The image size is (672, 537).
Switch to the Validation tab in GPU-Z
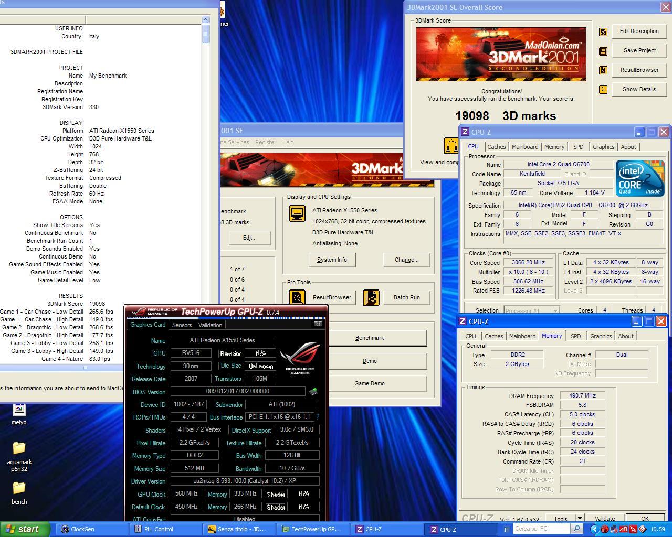pyautogui.click(x=210, y=325)
